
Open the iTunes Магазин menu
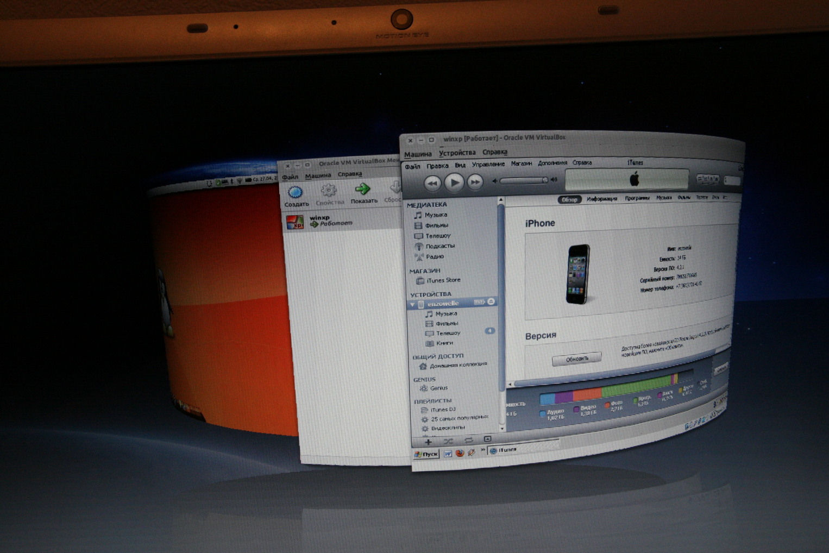[x=522, y=164]
